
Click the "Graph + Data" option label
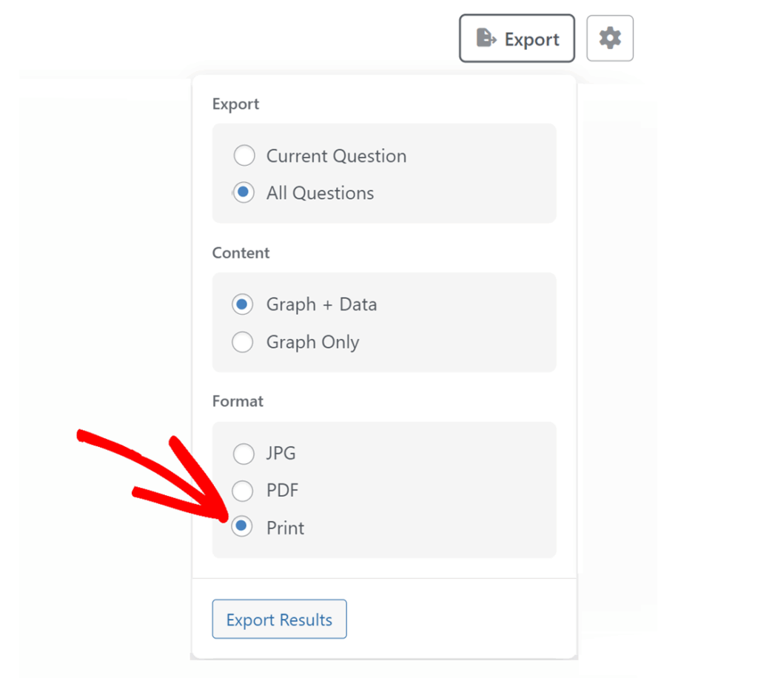[321, 304]
